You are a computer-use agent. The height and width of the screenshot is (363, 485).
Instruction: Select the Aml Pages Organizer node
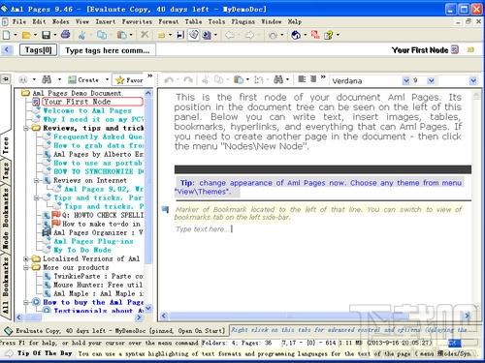(98, 232)
